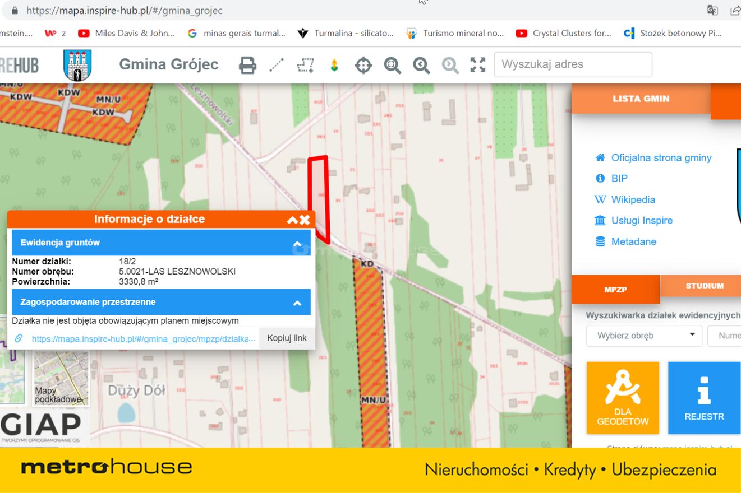Open the Mapy podkładowe basemap thumbnail

(x=61, y=378)
